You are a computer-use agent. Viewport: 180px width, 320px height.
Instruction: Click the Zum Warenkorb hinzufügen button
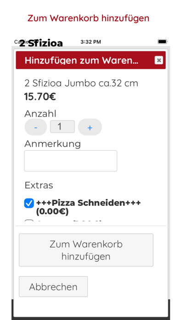pyautogui.click(x=86, y=250)
